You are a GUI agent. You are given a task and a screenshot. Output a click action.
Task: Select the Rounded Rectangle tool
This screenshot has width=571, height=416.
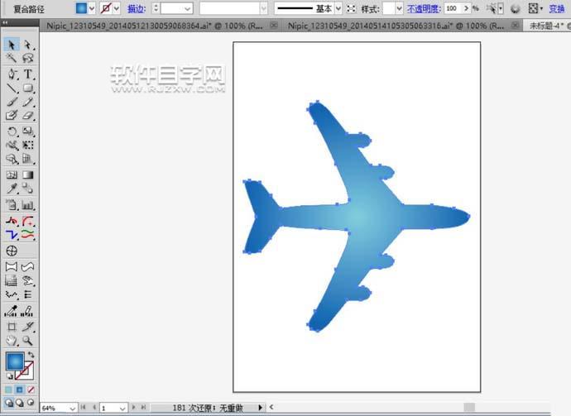tap(27, 88)
